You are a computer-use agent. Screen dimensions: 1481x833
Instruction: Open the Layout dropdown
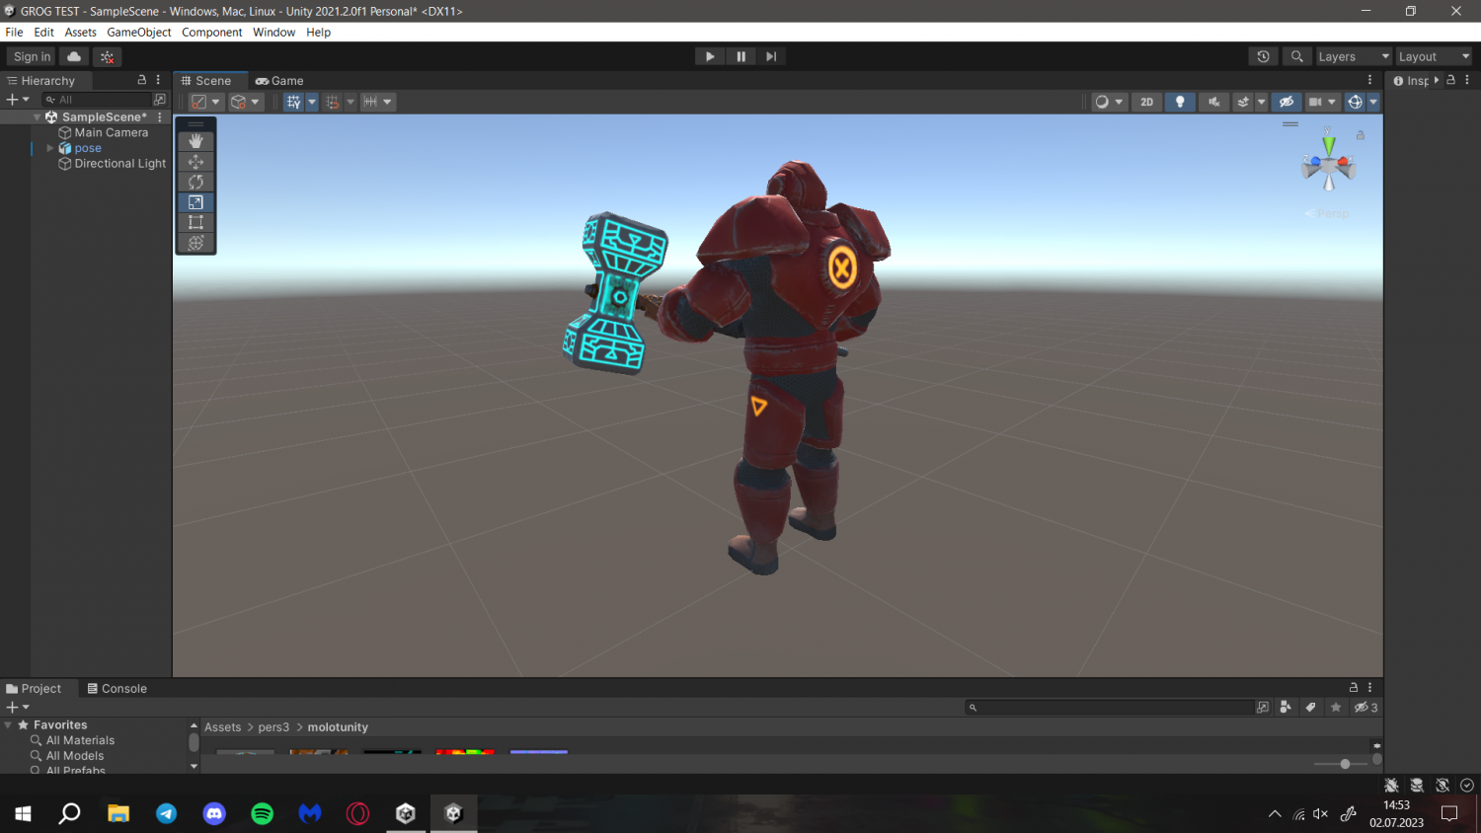pos(1434,56)
